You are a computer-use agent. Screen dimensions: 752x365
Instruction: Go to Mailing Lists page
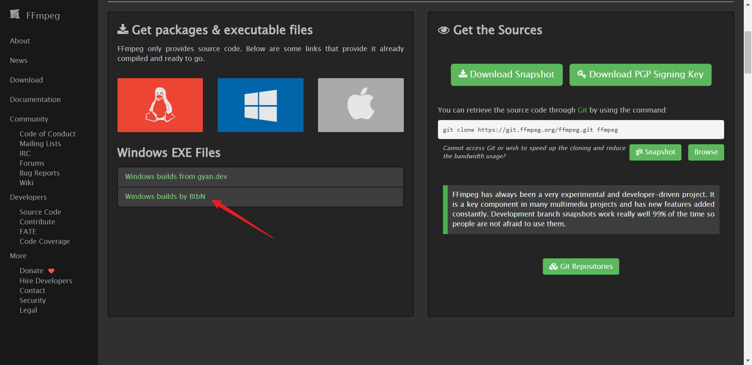click(x=40, y=144)
